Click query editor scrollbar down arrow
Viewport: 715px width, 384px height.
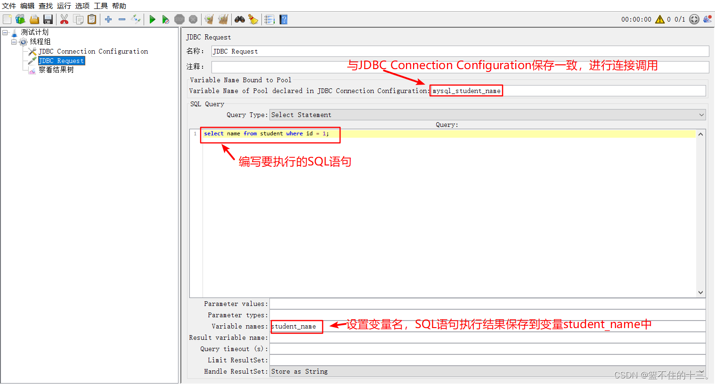point(701,292)
